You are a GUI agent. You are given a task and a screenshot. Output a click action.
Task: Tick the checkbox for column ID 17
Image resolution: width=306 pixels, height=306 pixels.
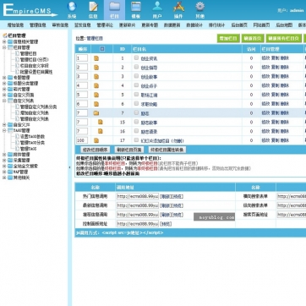pos(136,140)
